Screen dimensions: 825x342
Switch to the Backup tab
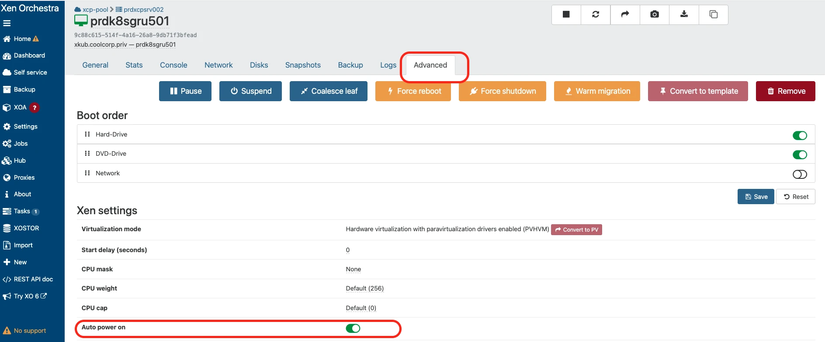pos(350,65)
